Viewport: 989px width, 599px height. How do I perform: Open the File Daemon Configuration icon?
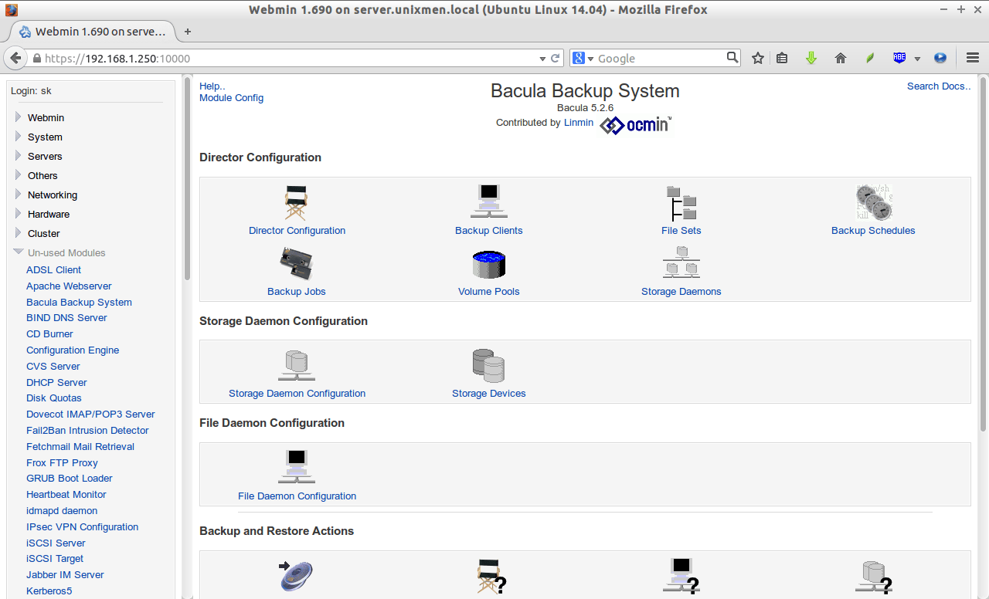[297, 468]
